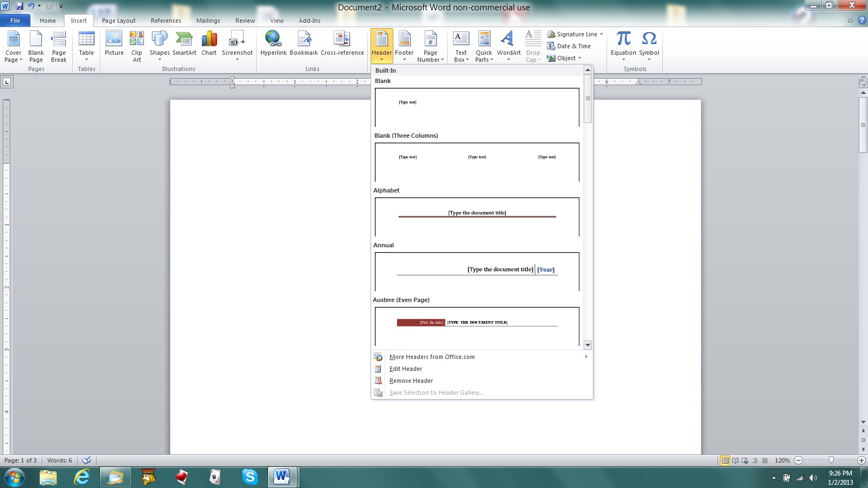Screen dimensions: 868x488
Task: Insert a Text Box
Action: (x=461, y=47)
